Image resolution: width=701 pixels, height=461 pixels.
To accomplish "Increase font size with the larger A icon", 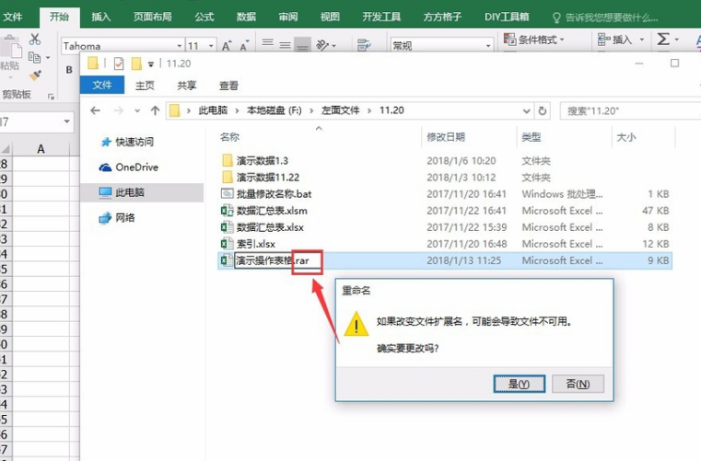I will (x=227, y=46).
